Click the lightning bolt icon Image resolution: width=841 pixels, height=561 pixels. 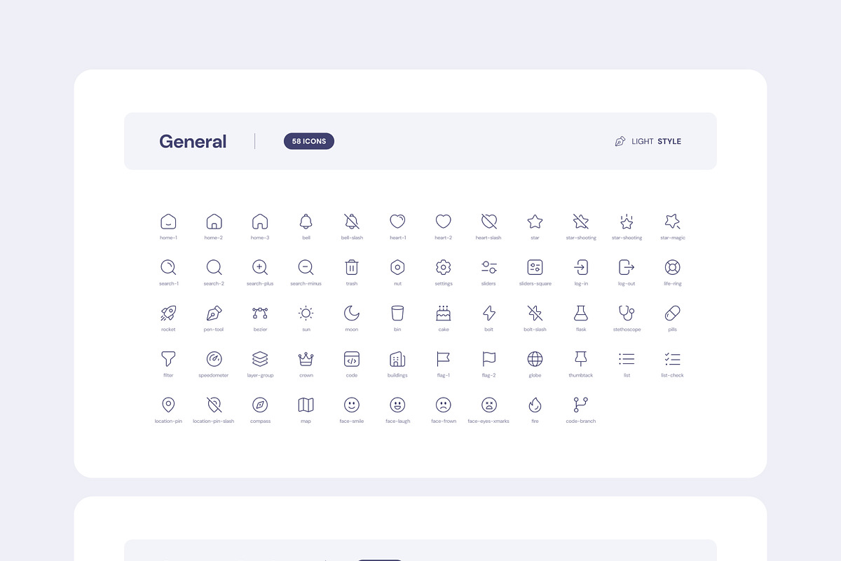click(489, 313)
